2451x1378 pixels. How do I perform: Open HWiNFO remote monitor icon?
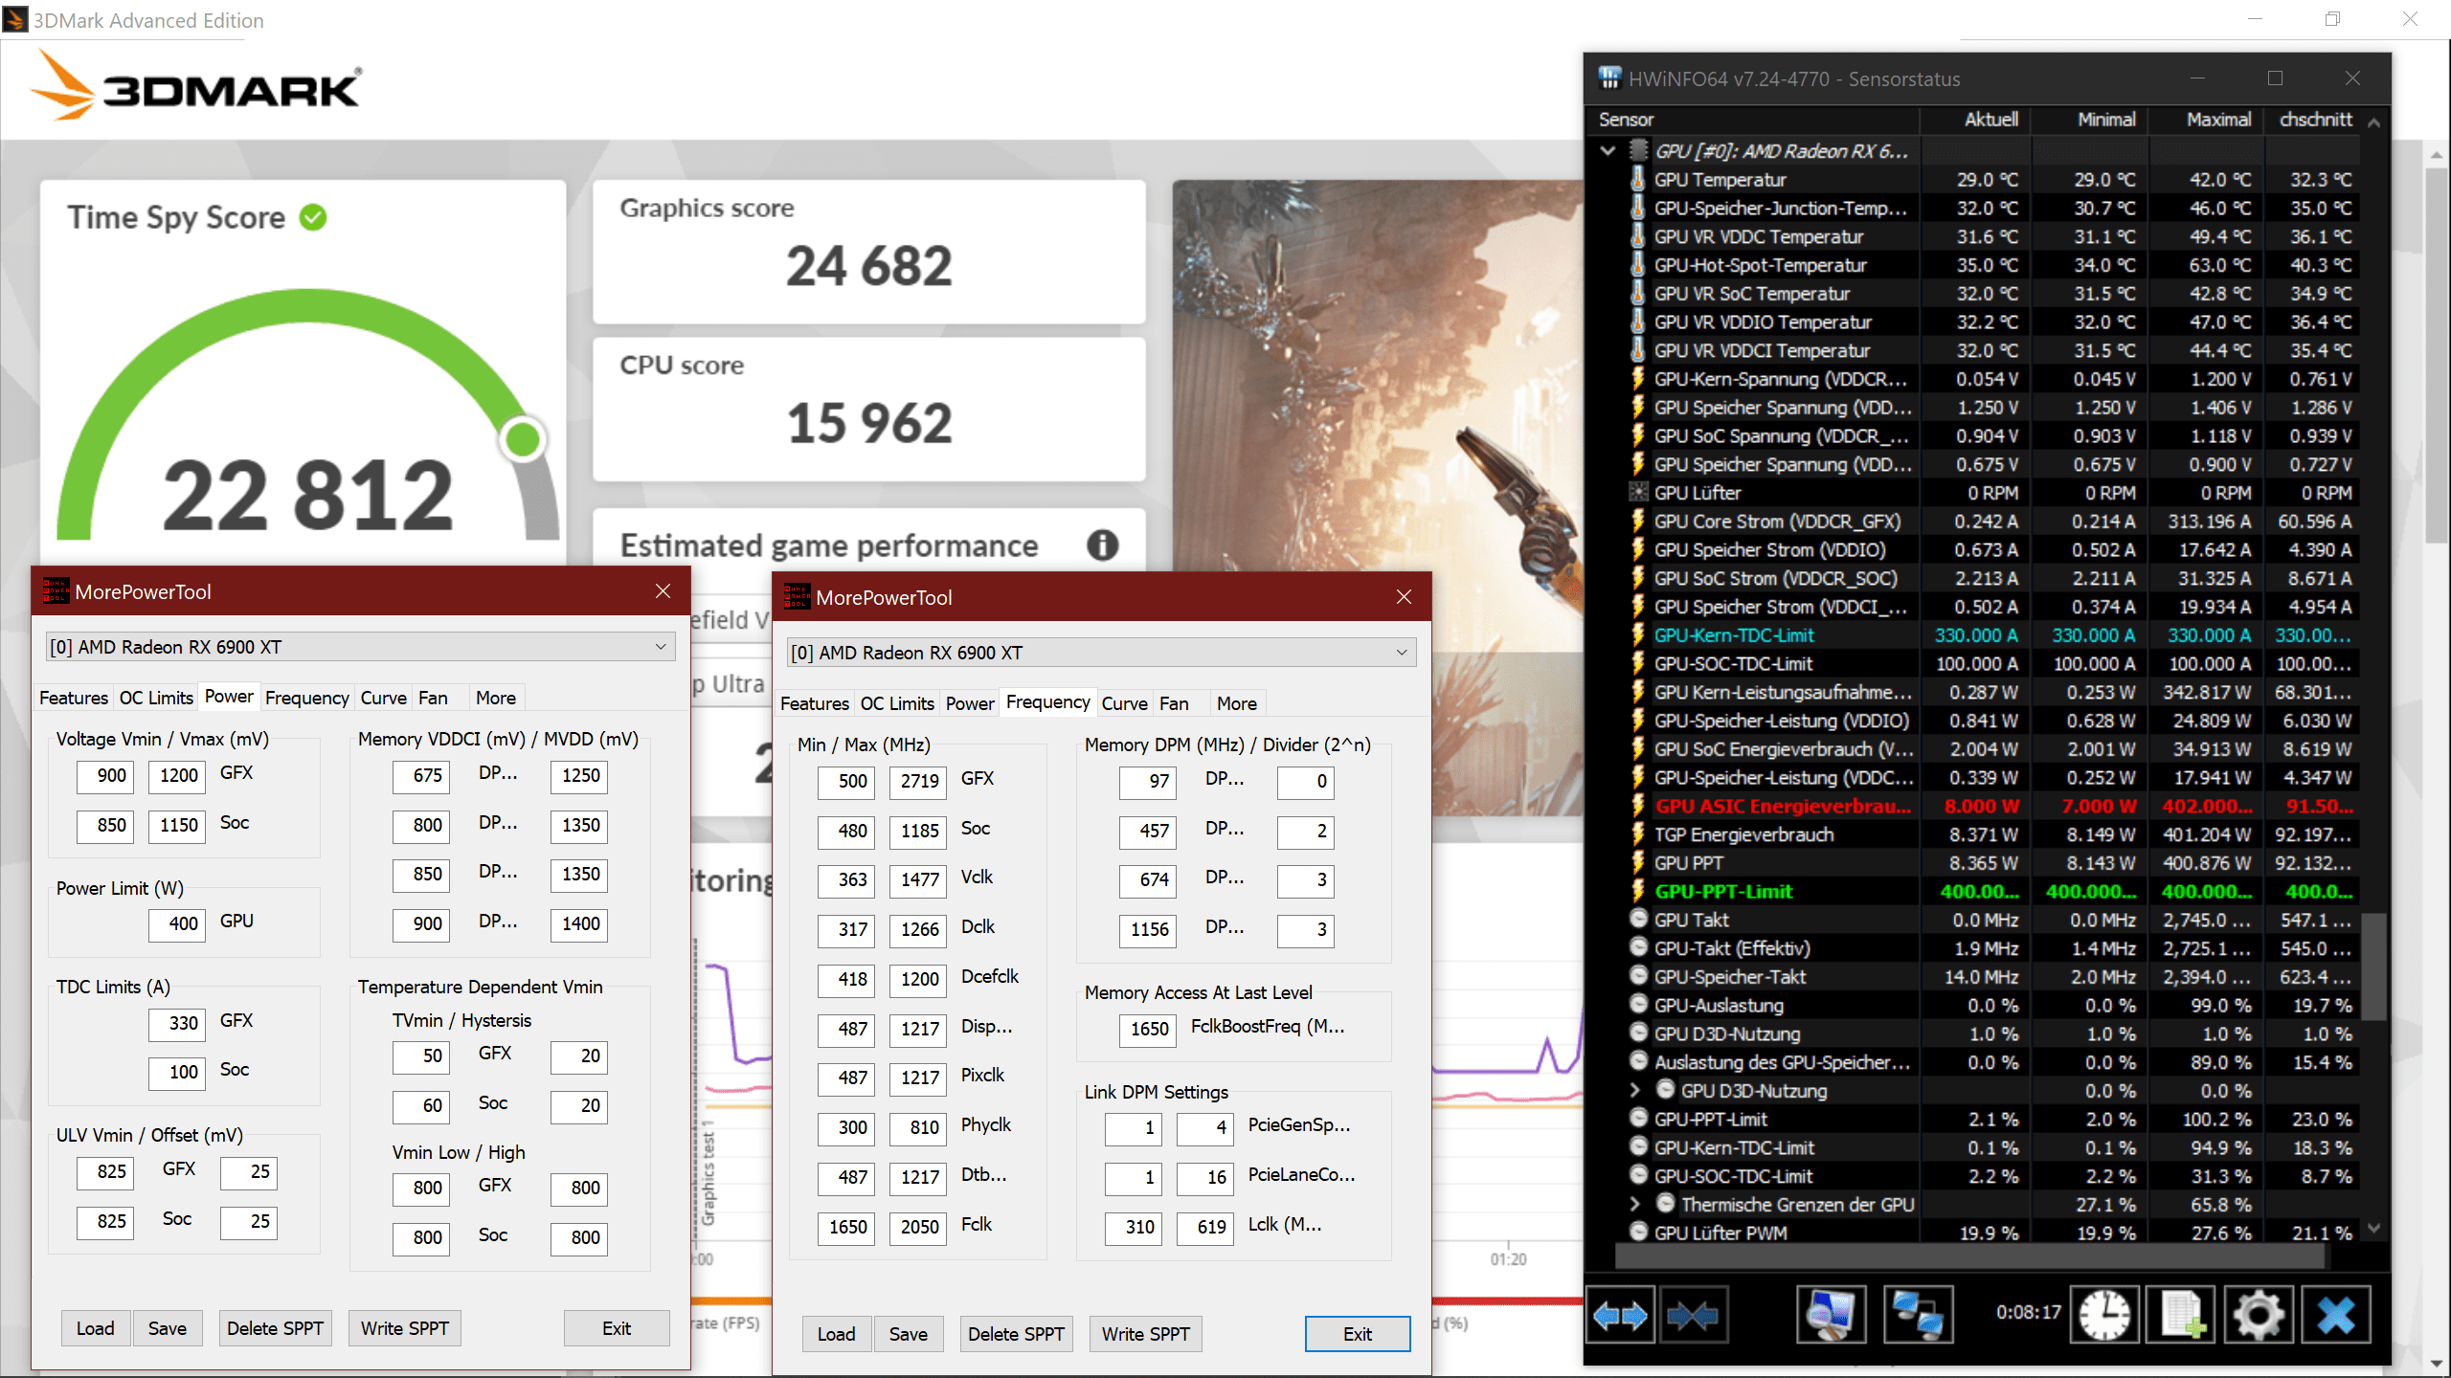pos(1831,1314)
